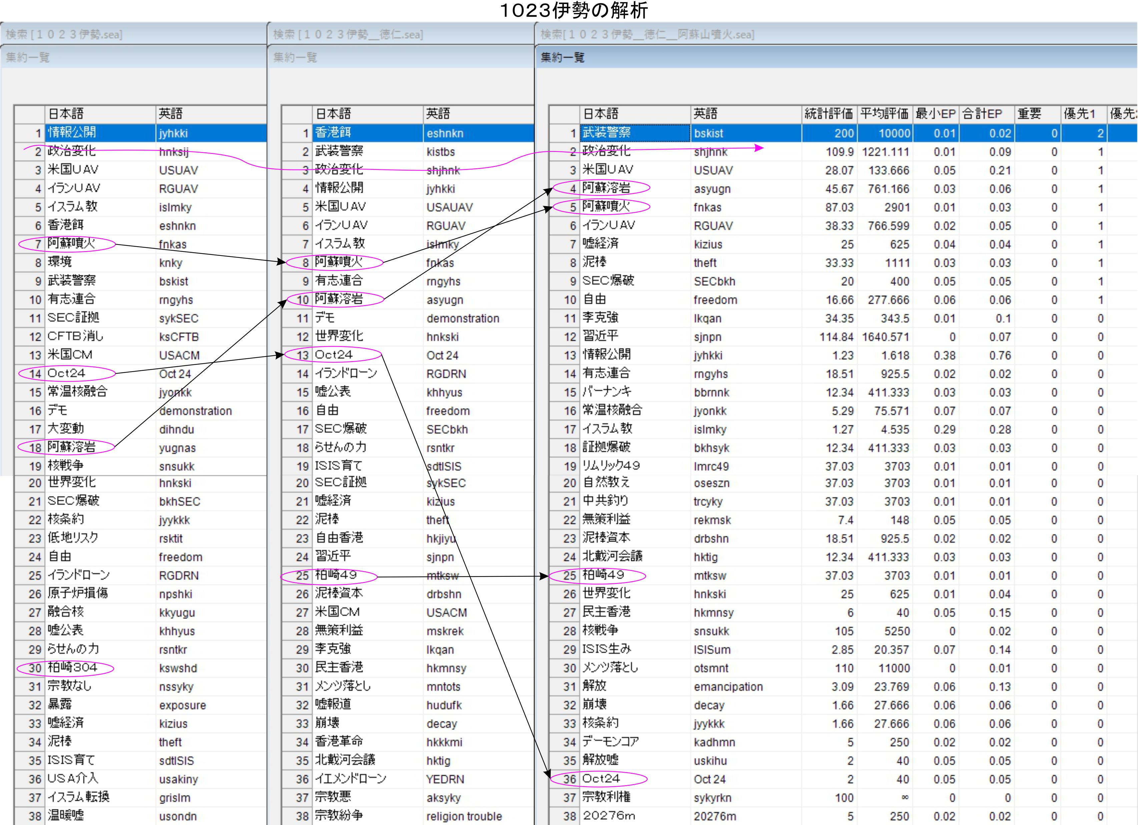
Task: Click the 最小EP column header
Action: (935, 114)
